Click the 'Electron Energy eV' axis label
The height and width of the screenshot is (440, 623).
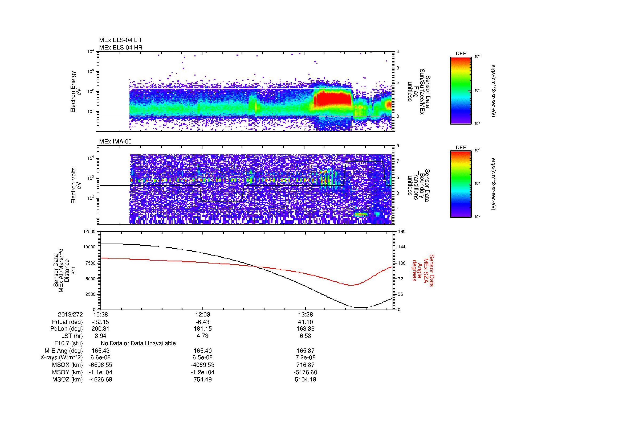76,92
